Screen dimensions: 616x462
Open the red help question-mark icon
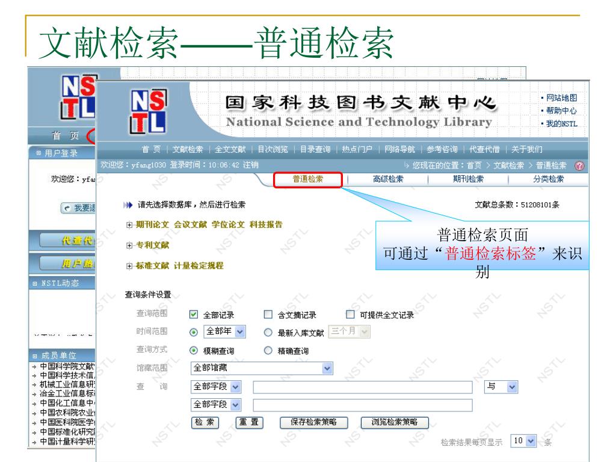click(x=579, y=165)
